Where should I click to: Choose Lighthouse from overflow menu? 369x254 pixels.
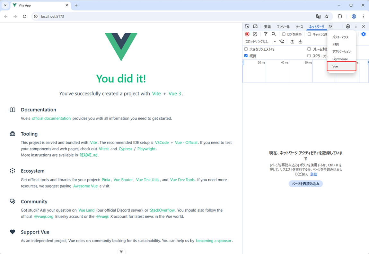tap(341, 59)
